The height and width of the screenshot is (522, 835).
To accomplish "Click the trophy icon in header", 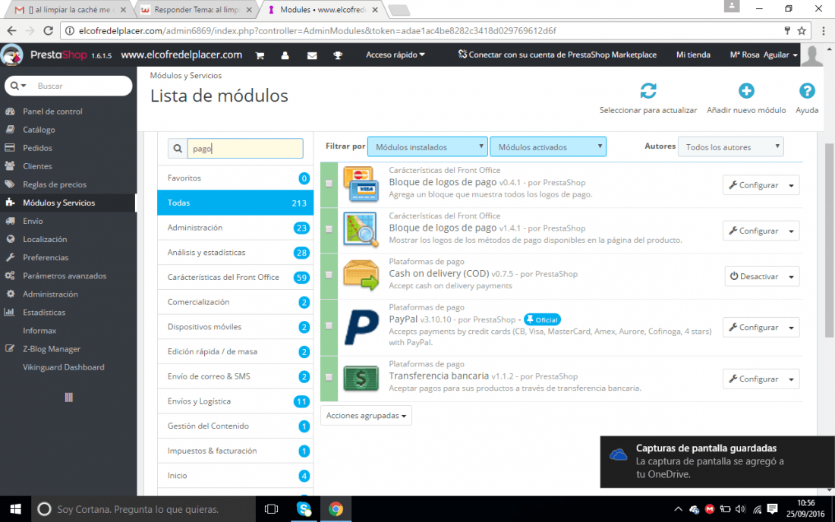I will tap(338, 55).
